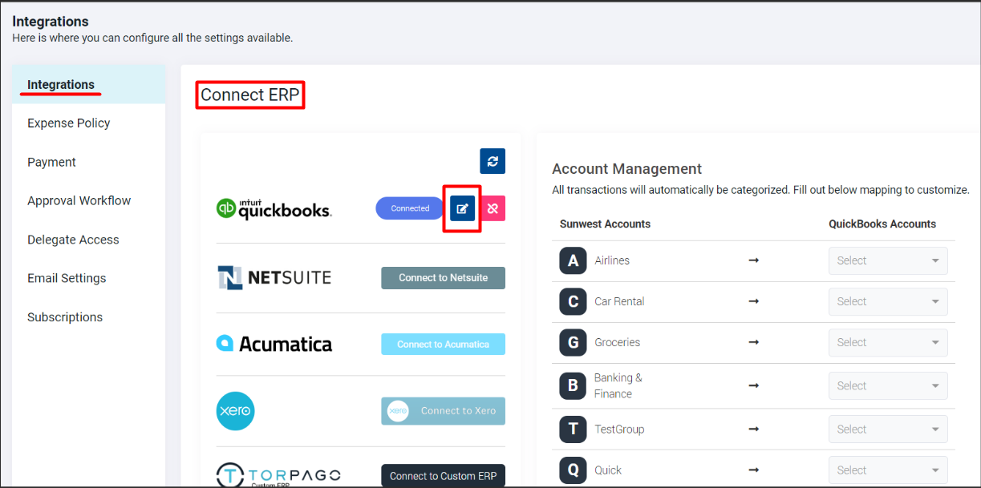Click Connect to Xero button

pos(443,411)
